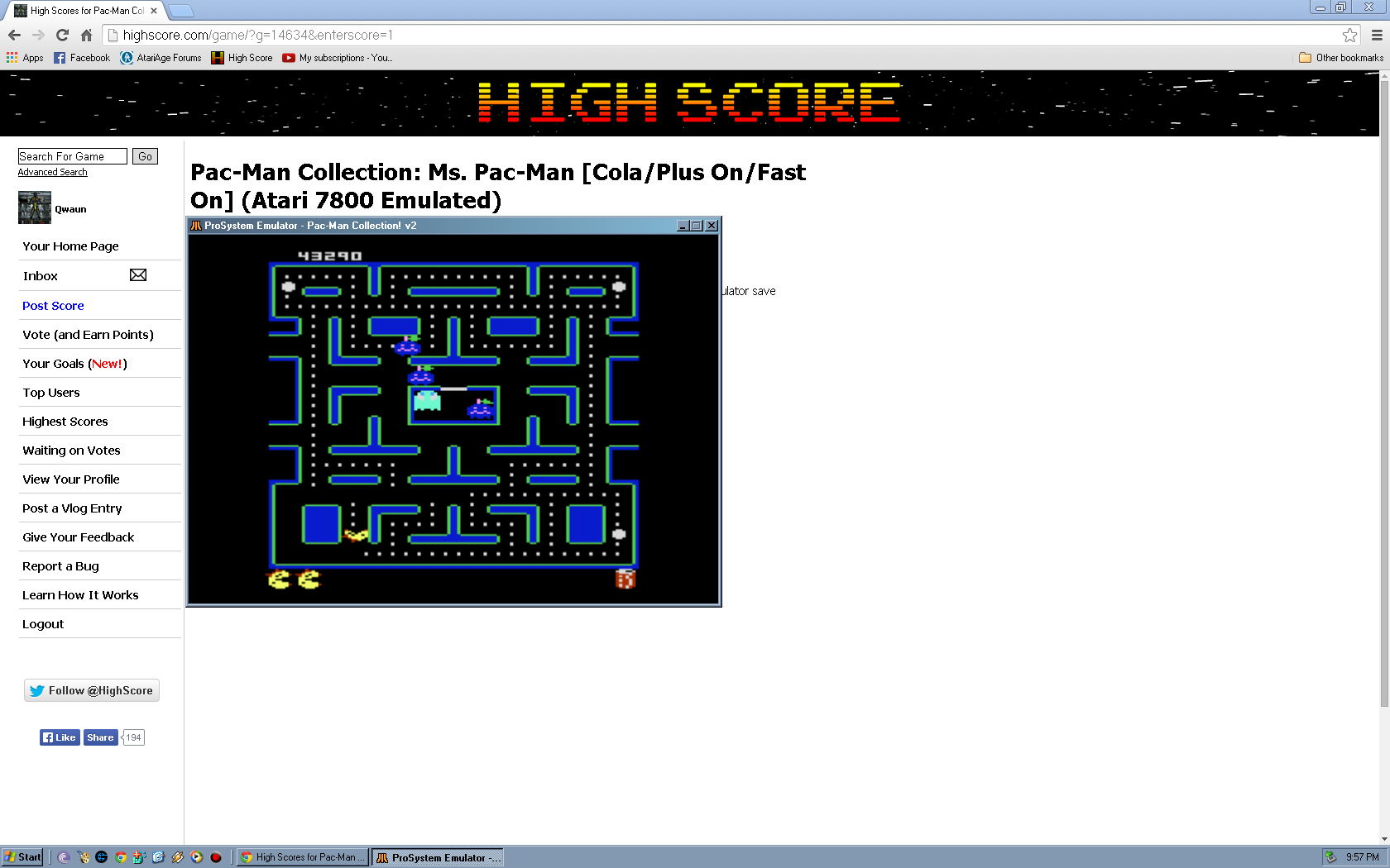Switch to ProSystem Emulator taskbar item

point(438,857)
